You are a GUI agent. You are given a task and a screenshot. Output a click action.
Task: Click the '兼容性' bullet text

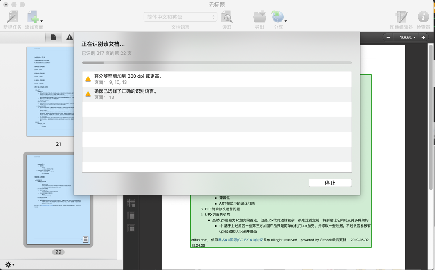tap(224, 198)
